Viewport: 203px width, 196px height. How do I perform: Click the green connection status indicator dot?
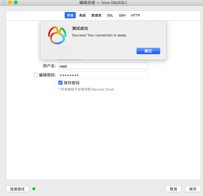pyautogui.click(x=34, y=189)
